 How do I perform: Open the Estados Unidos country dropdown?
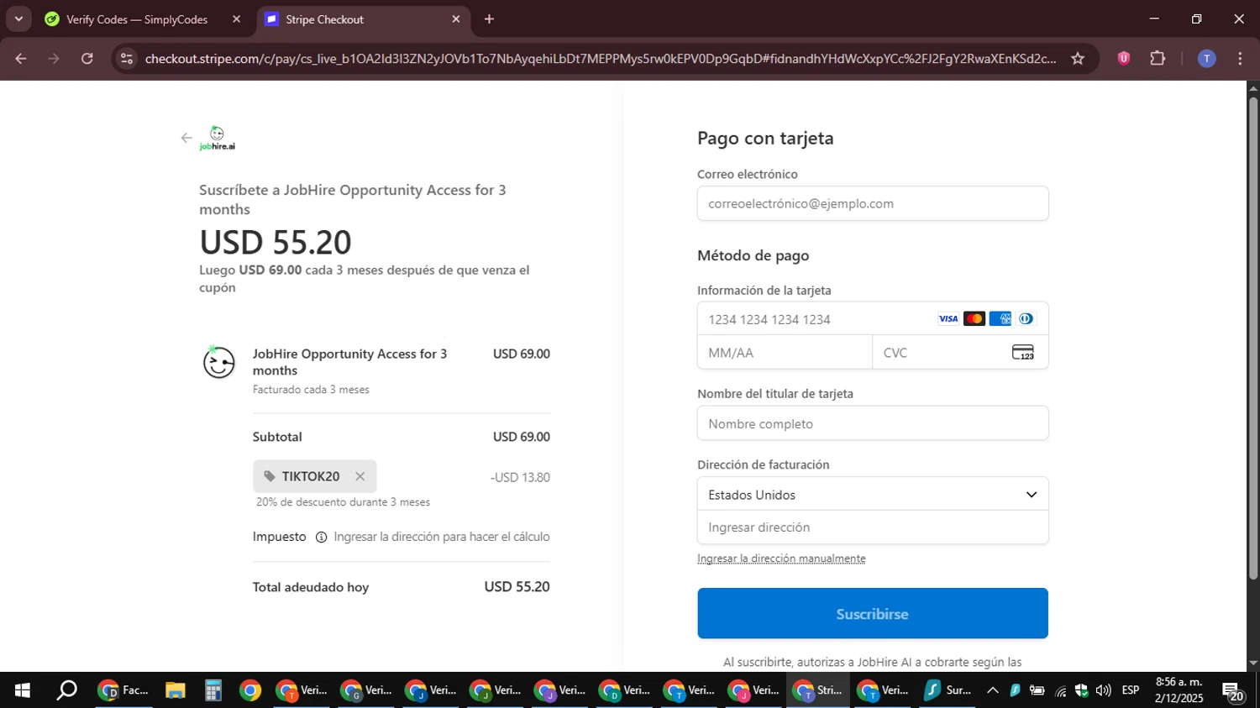click(x=873, y=495)
